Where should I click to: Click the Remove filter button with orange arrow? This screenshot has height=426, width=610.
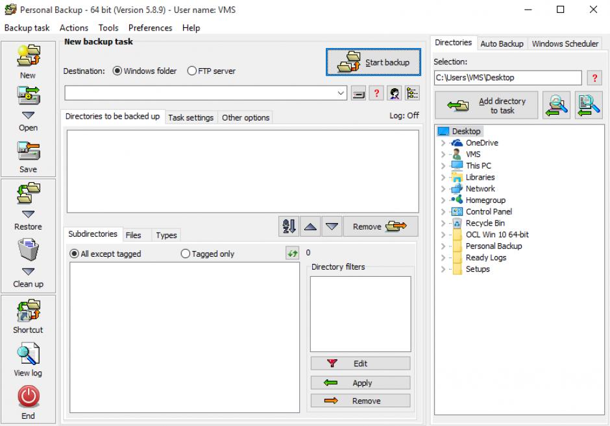pyautogui.click(x=360, y=401)
